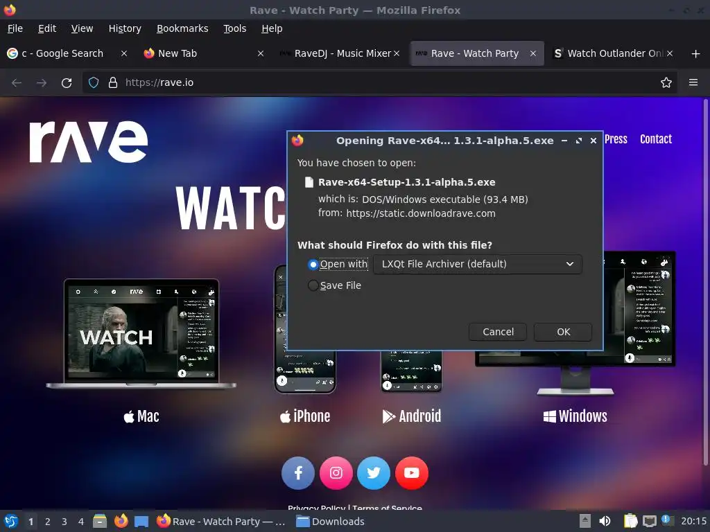Close the RaveDJ Music Mixer tab
Viewport: 710px width, 532px height.
pos(397,53)
